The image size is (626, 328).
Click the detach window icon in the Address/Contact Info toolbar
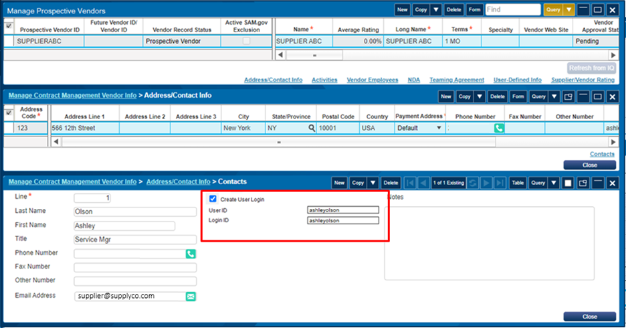coord(568,97)
